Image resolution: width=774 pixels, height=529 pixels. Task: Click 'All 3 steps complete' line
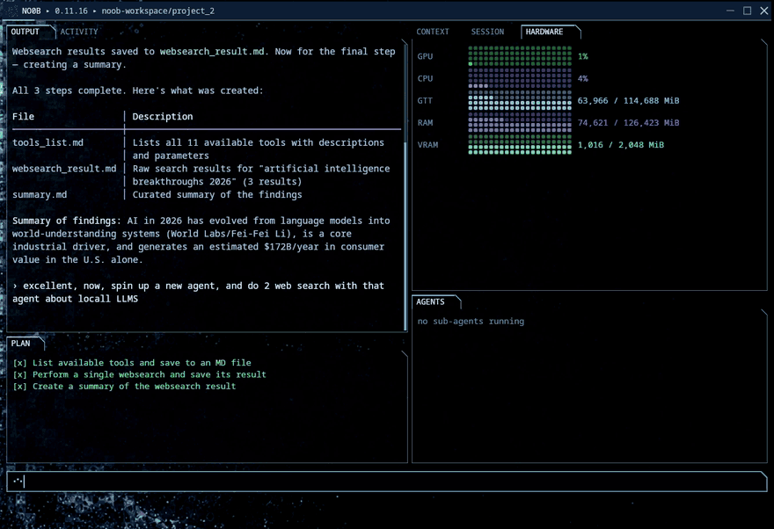(x=138, y=91)
